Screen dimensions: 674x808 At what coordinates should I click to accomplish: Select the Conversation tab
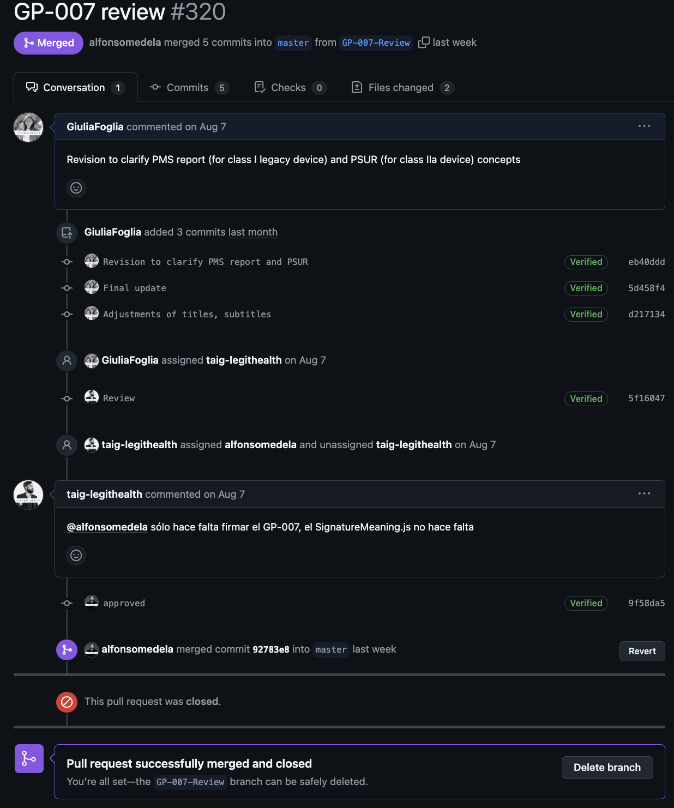75,88
